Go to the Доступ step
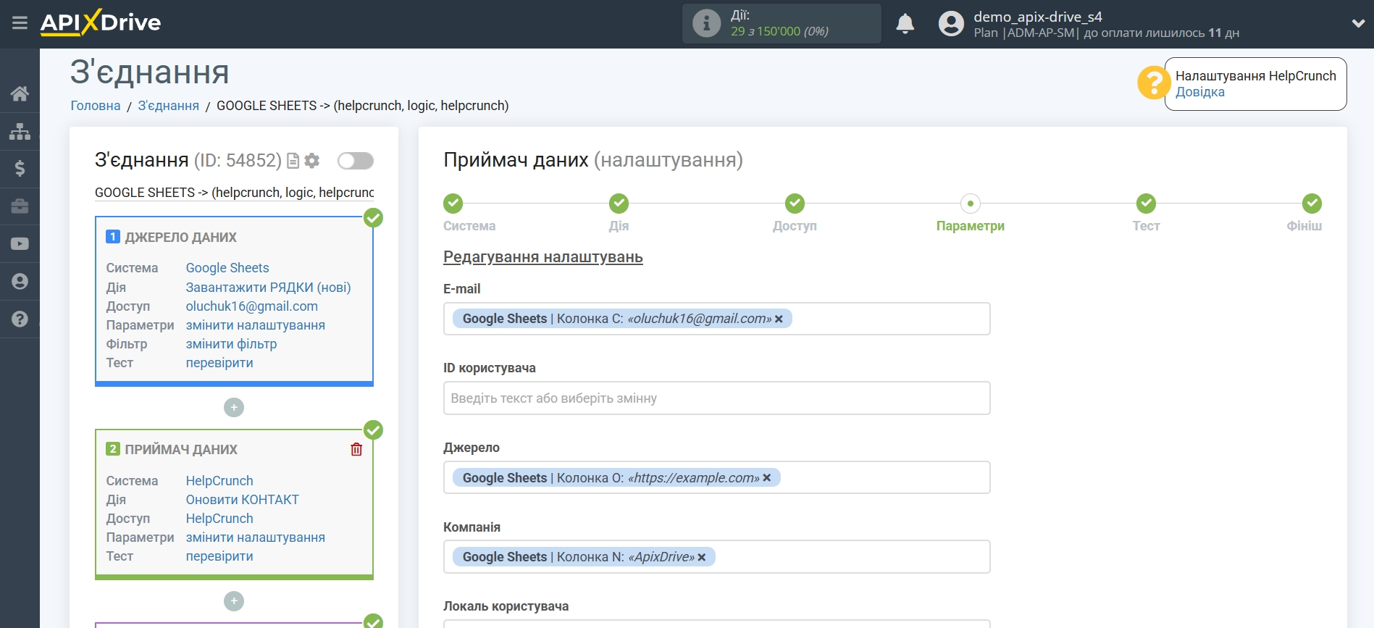Screen dimensions: 1374x628 point(795,204)
